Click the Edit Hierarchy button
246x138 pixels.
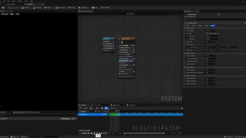(65, 119)
